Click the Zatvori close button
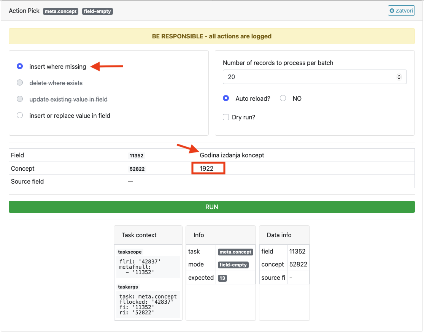The image size is (424, 333). [401, 11]
